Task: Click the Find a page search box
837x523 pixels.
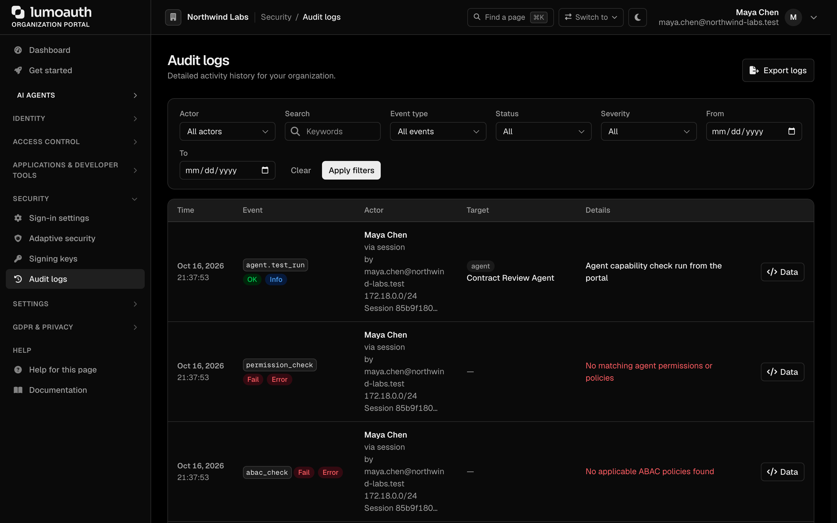Action: tap(510, 17)
